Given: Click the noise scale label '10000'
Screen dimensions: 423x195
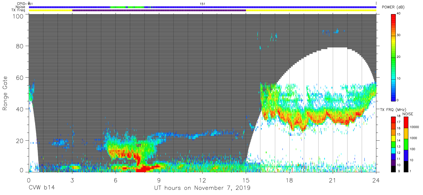Looking at the screenshot, I should pyautogui.click(x=414, y=127).
